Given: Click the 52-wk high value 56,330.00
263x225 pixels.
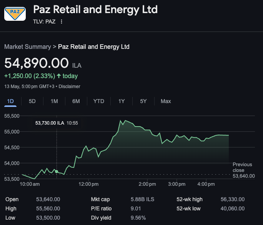Looking at the screenshot, I should [x=233, y=199].
